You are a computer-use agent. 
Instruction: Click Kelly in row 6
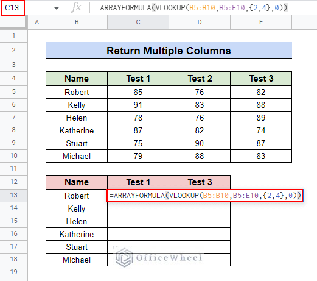(x=77, y=105)
